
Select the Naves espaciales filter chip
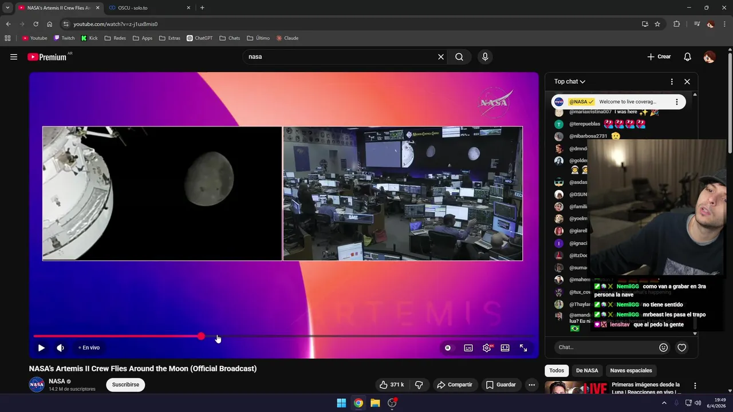coord(631,370)
